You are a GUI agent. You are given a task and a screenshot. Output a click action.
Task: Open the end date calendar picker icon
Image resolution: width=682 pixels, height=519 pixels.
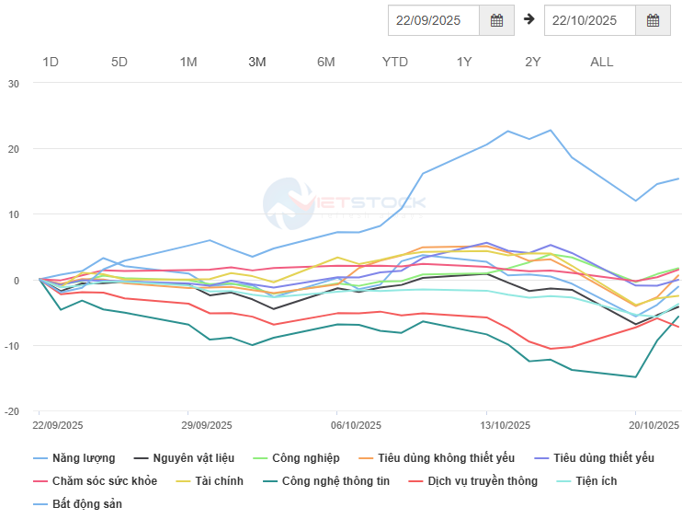pos(653,19)
